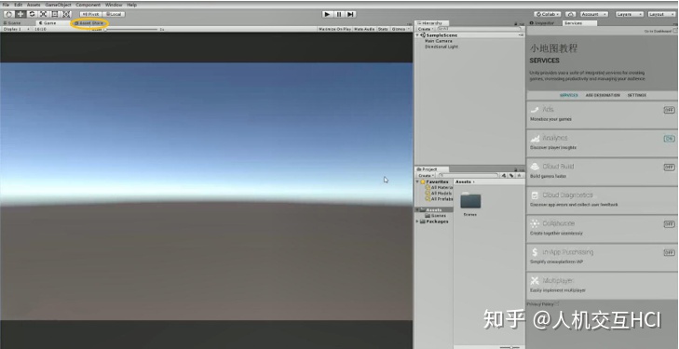Image resolution: width=679 pixels, height=349 pixels.
Task: Click the Collaborate service icon
Action: [535, 223]
